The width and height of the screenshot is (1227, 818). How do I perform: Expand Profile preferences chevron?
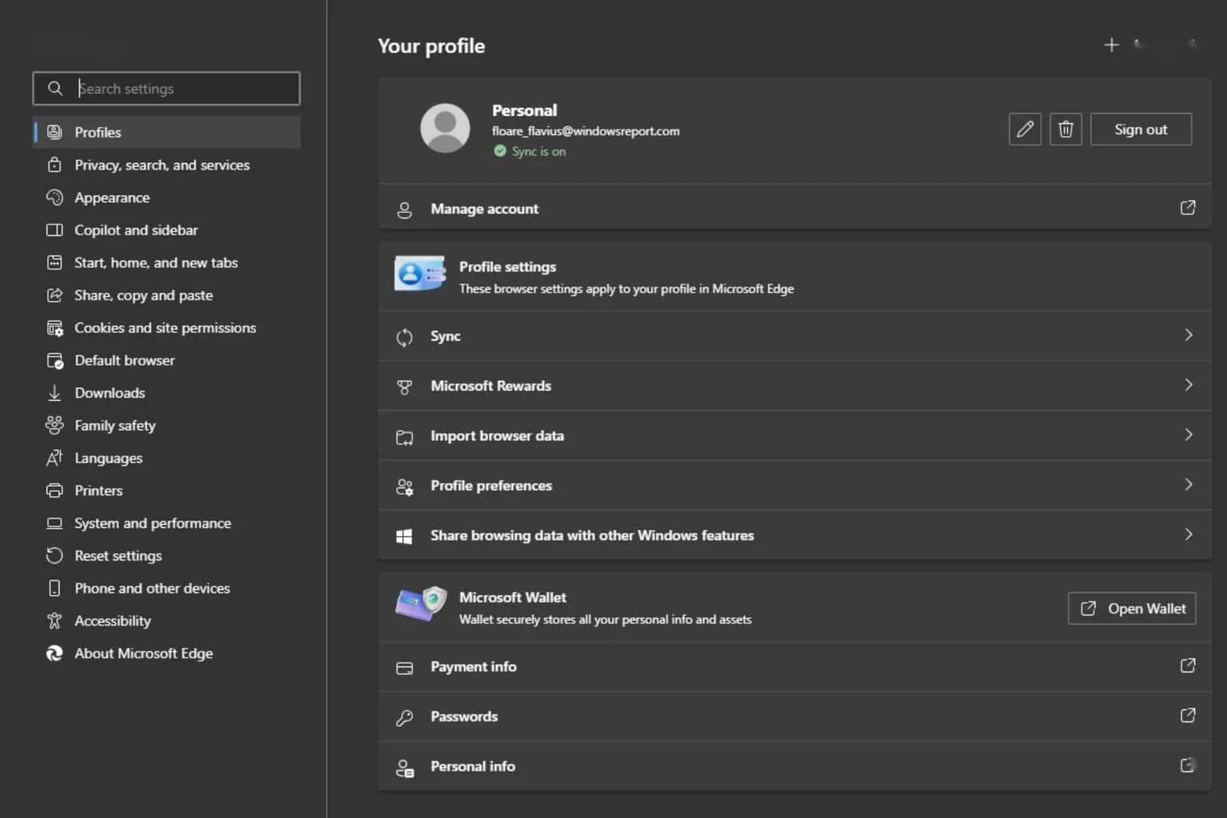[x=1189, y=484]
